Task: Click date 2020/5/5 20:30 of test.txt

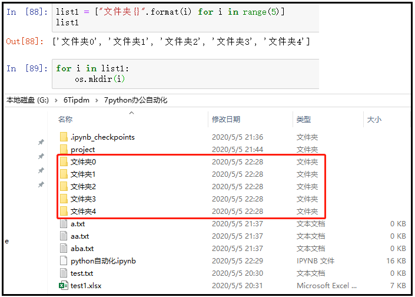Action: [x=237, y=273]
